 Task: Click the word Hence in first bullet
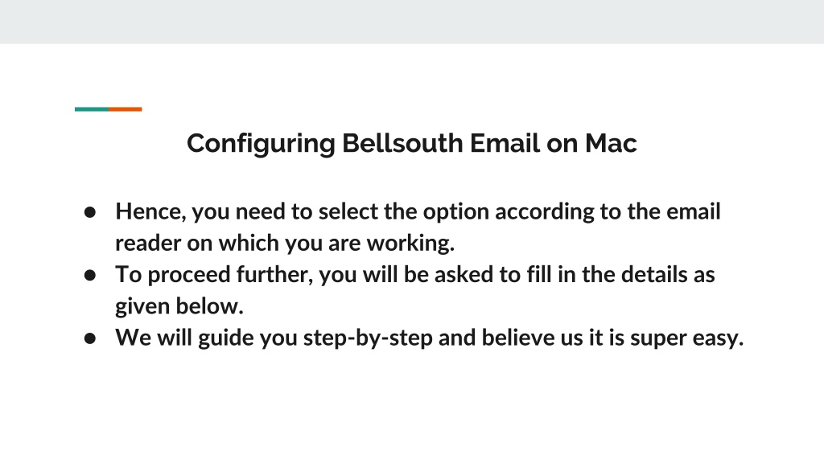click(x=148, y=211)
